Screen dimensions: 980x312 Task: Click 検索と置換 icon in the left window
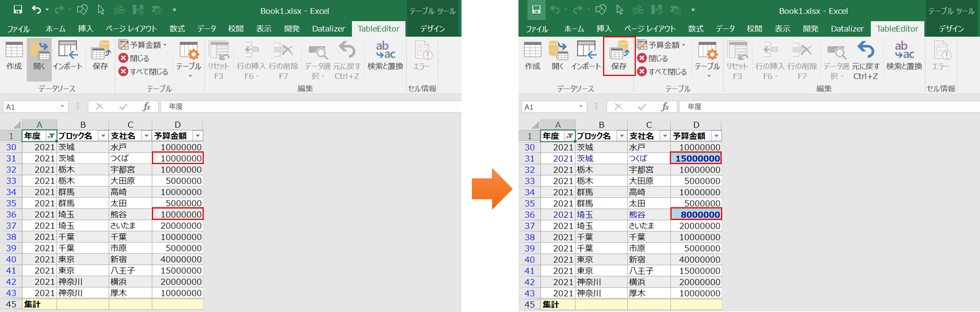(385, 56)
